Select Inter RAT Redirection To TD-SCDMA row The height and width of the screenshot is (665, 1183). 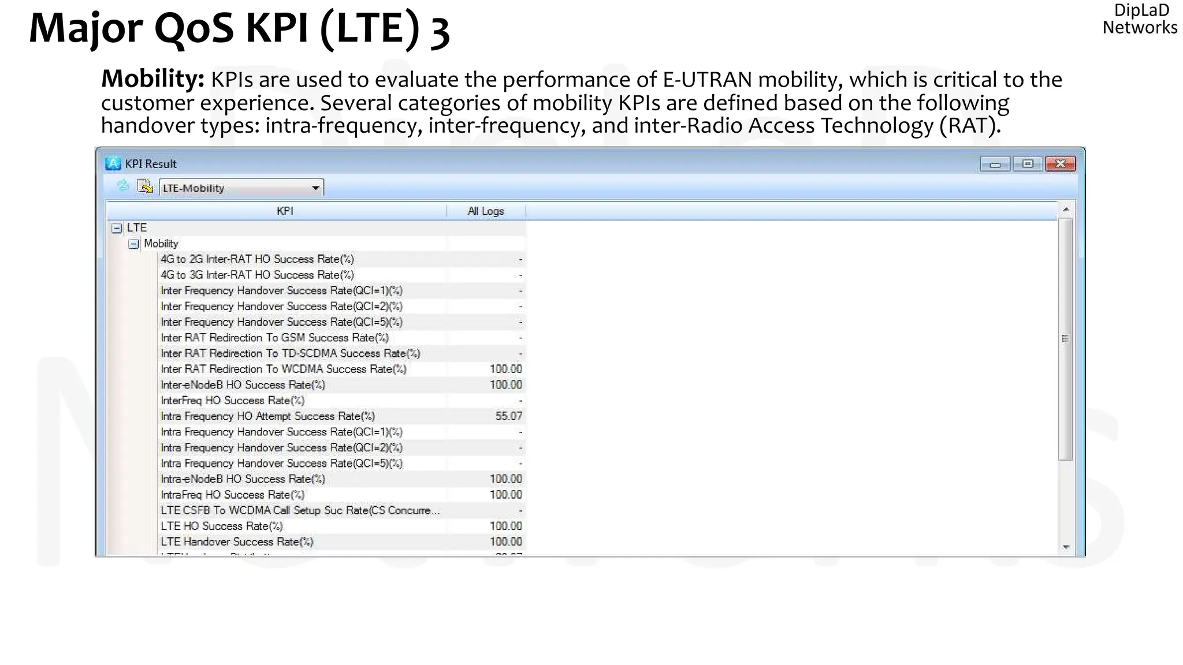[x=342, y=353]
